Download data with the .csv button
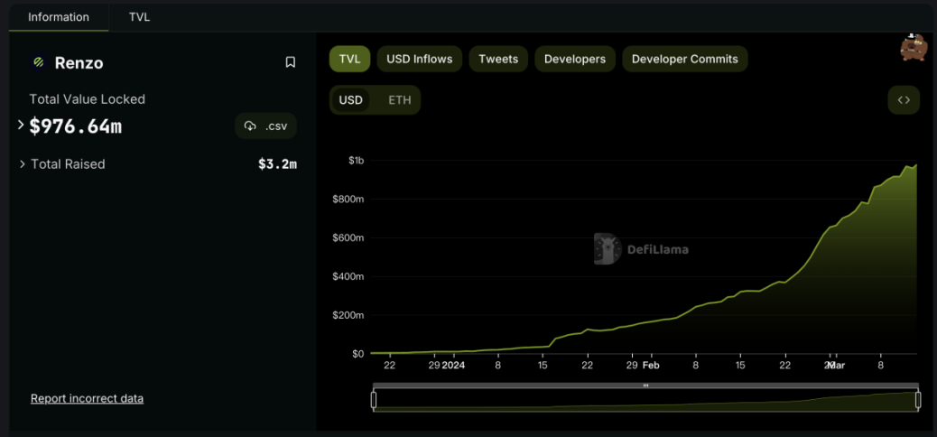Viewport: 937px width, 437px height. (266, 126)
